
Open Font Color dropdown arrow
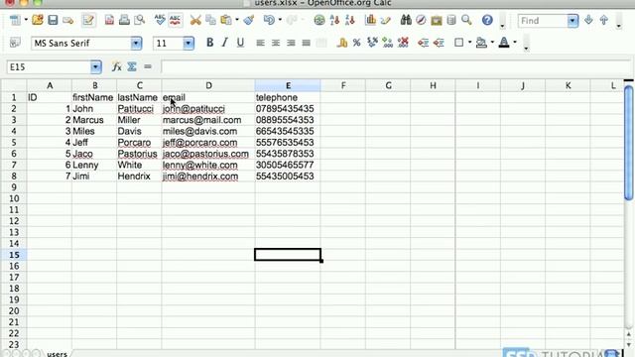tap(515, 43)
